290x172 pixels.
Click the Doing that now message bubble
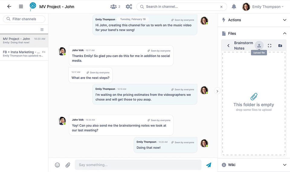pyautogui.click(x=165, y=145)
